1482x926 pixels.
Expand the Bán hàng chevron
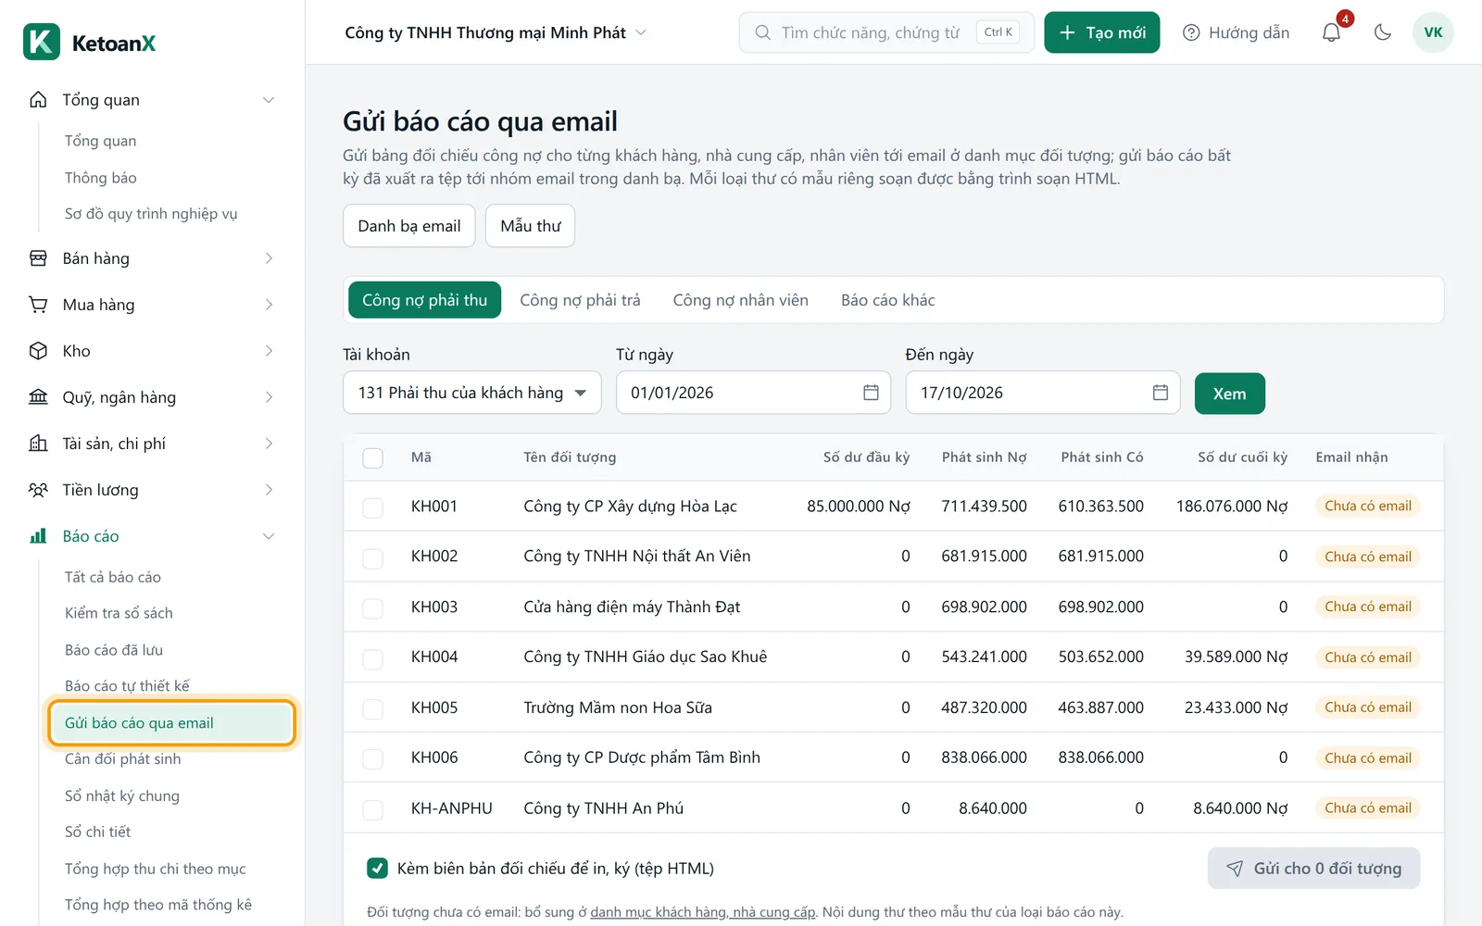coord(269,258)
